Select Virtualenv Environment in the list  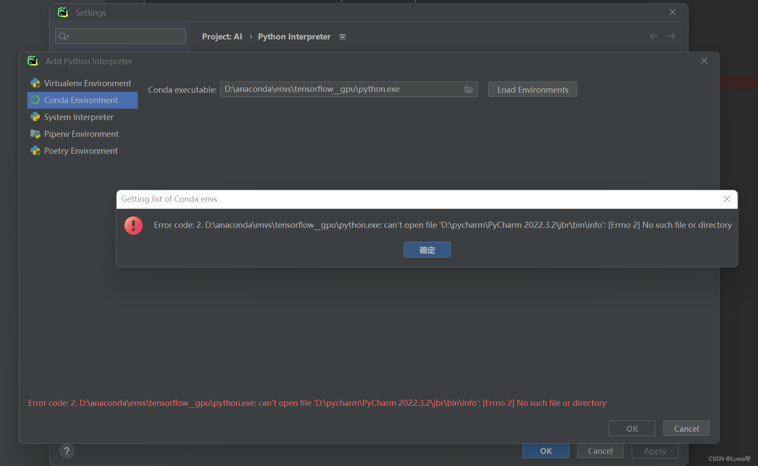click(x=82, y=83)
